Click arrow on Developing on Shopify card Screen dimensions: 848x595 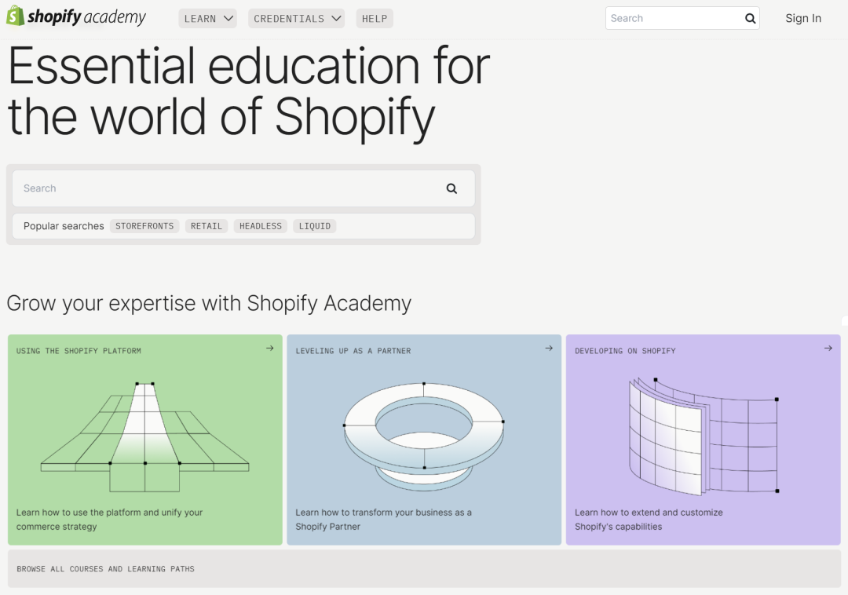click(x=828, y=349)
